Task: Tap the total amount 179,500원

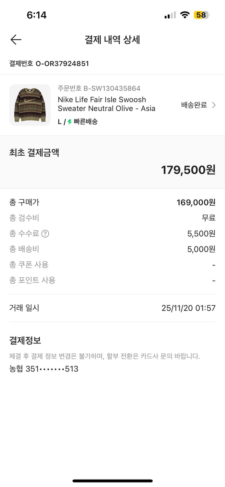Action: [188, 169]
